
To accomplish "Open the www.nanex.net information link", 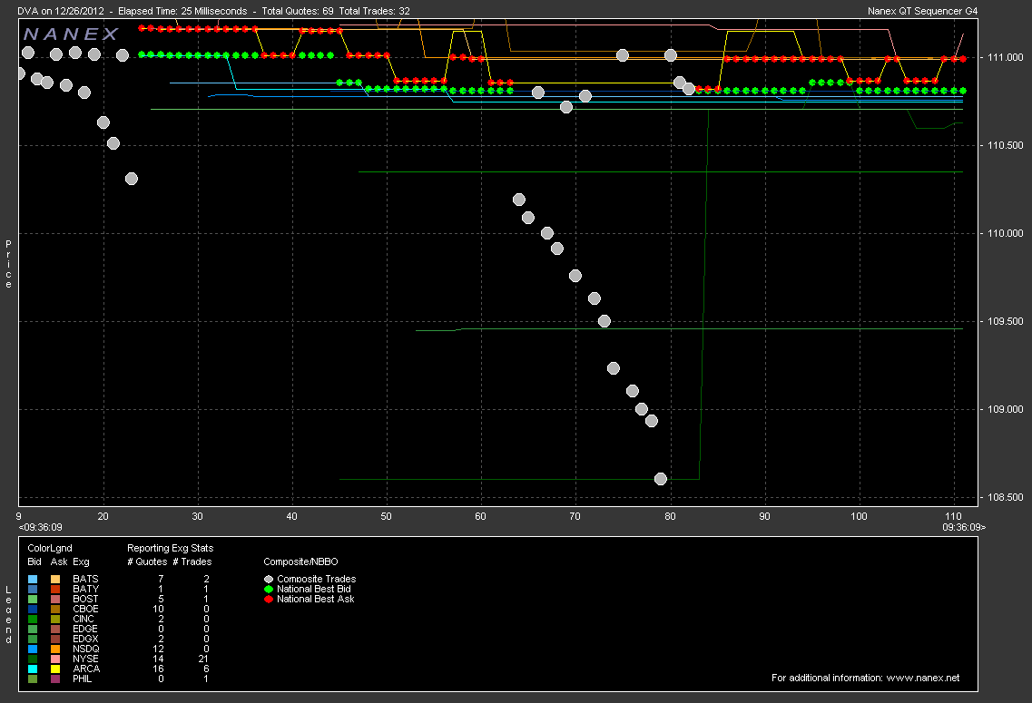I will coord(923,678).
